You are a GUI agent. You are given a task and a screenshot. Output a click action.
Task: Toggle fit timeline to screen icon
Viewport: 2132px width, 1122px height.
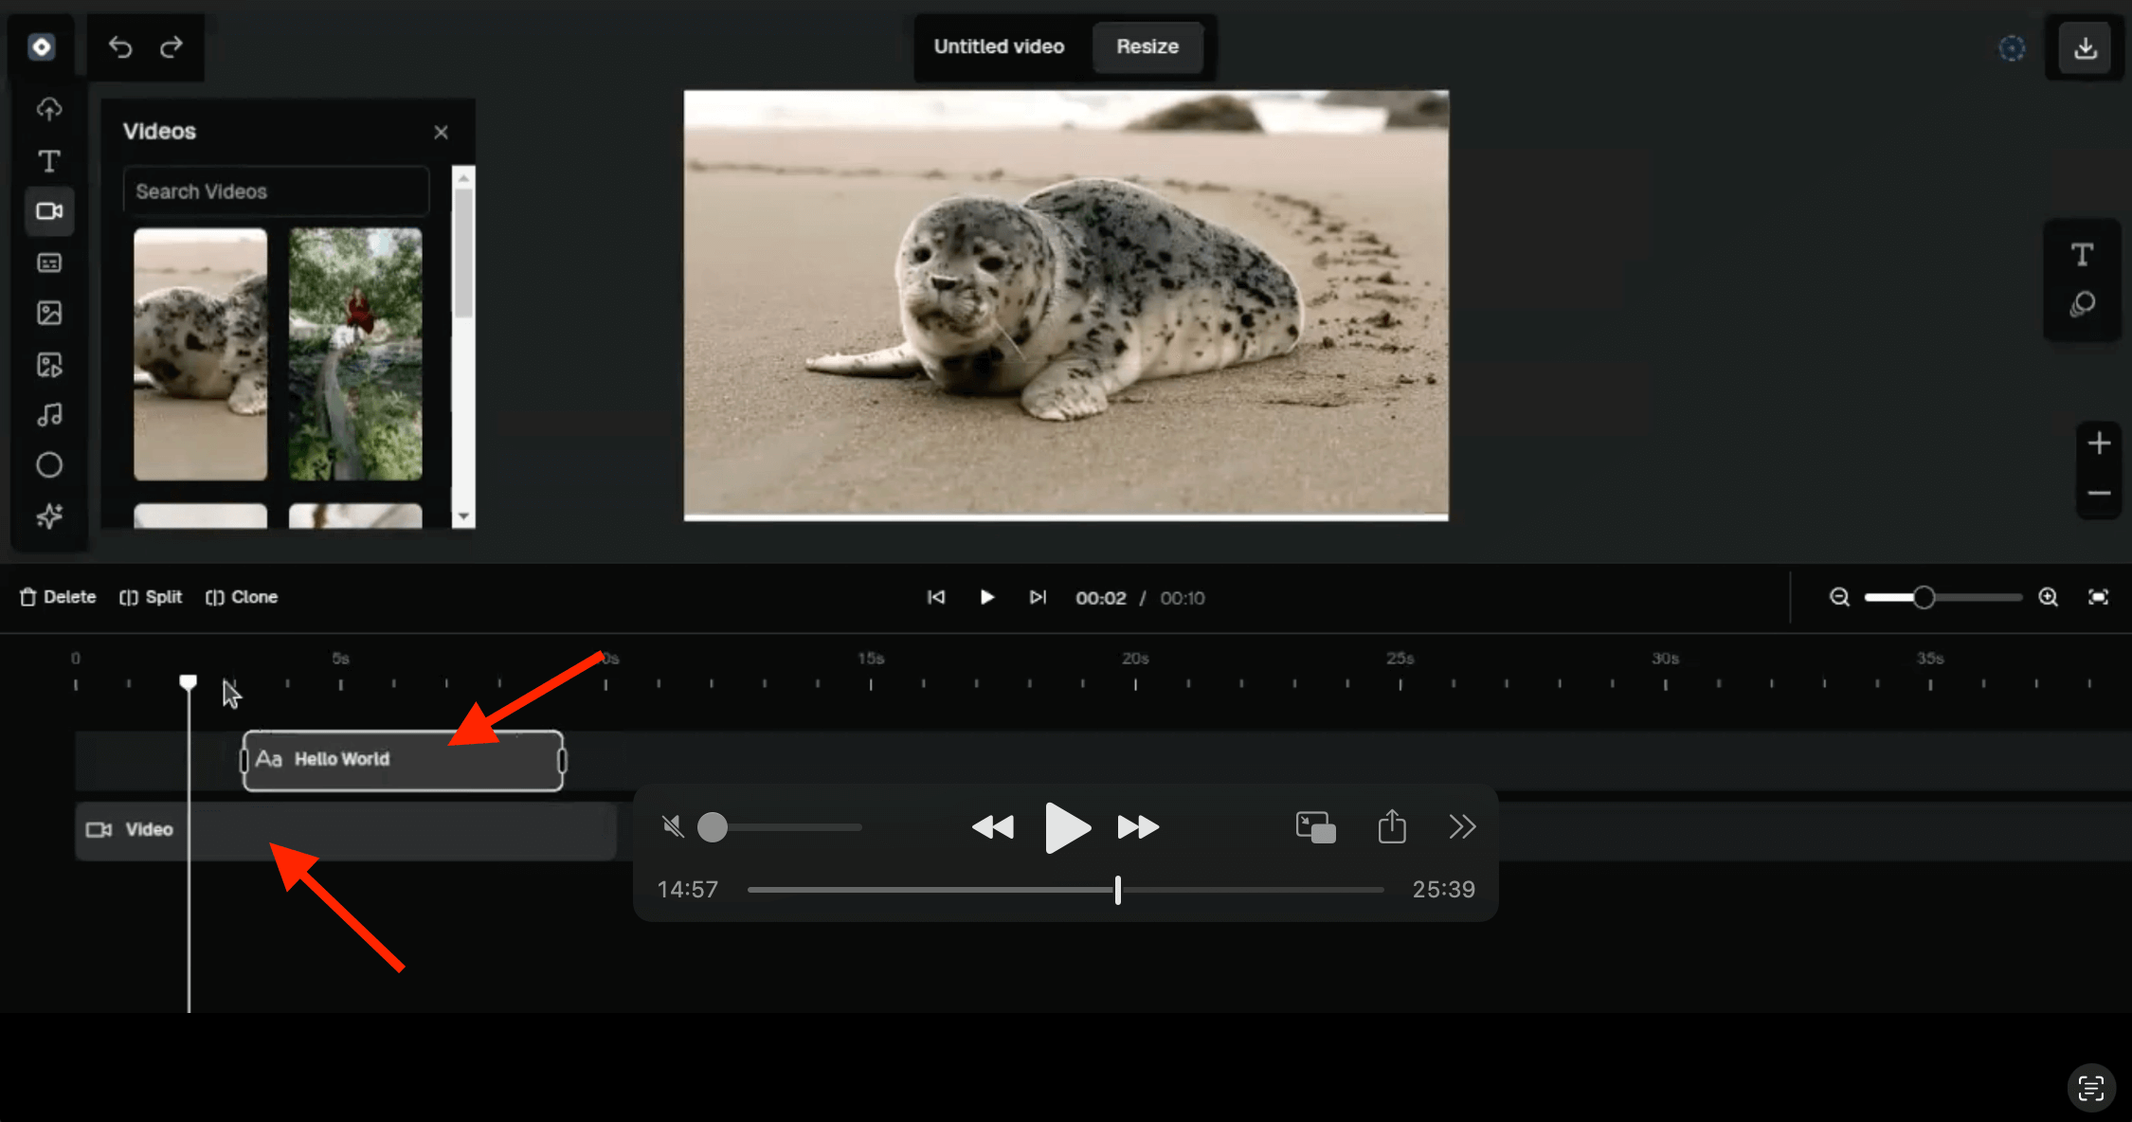2098,597
